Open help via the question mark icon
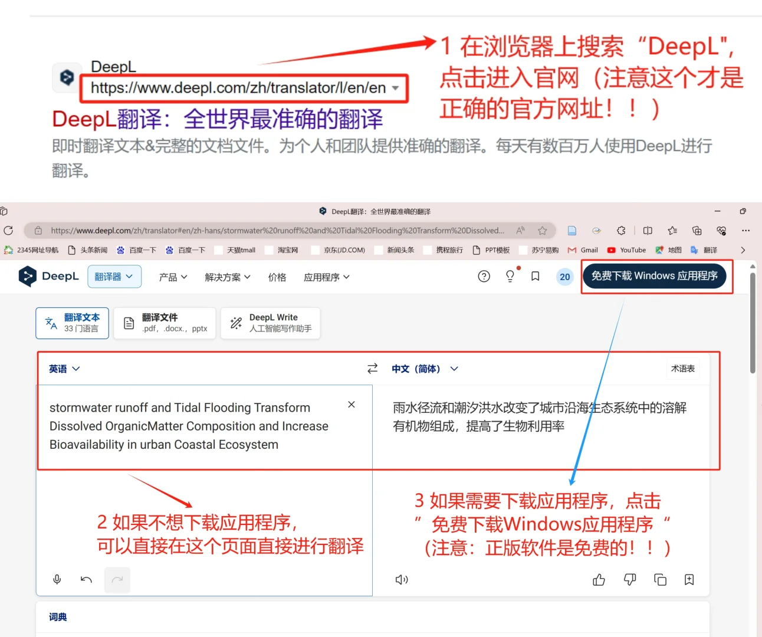This screenshot has height=637, width=762. click(x=484, y=276)
